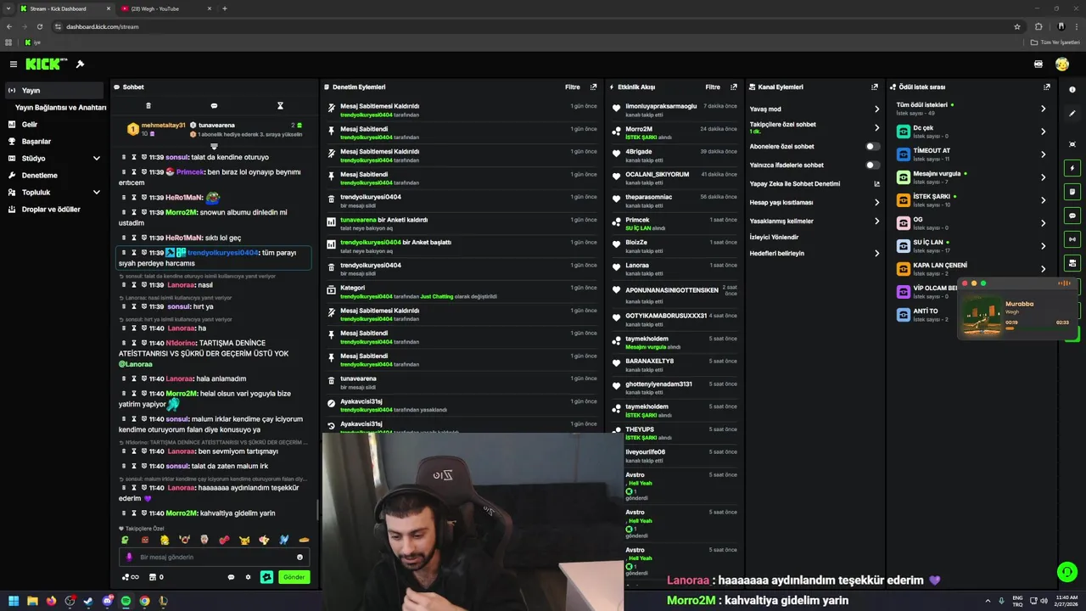Click the user avatar in top right
This screenshot has width=1086, height=611.
tap(1062, 64)
